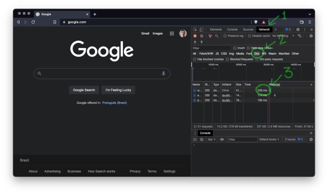328x194 pixels.
Task: Check the Invert filter box
Action: click(x=235, y=48)
